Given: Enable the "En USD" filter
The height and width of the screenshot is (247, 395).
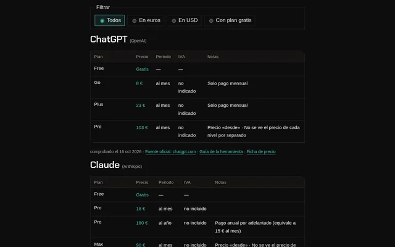Looking at the screenshot, I should pyautogui.click(x=185, y=20).
